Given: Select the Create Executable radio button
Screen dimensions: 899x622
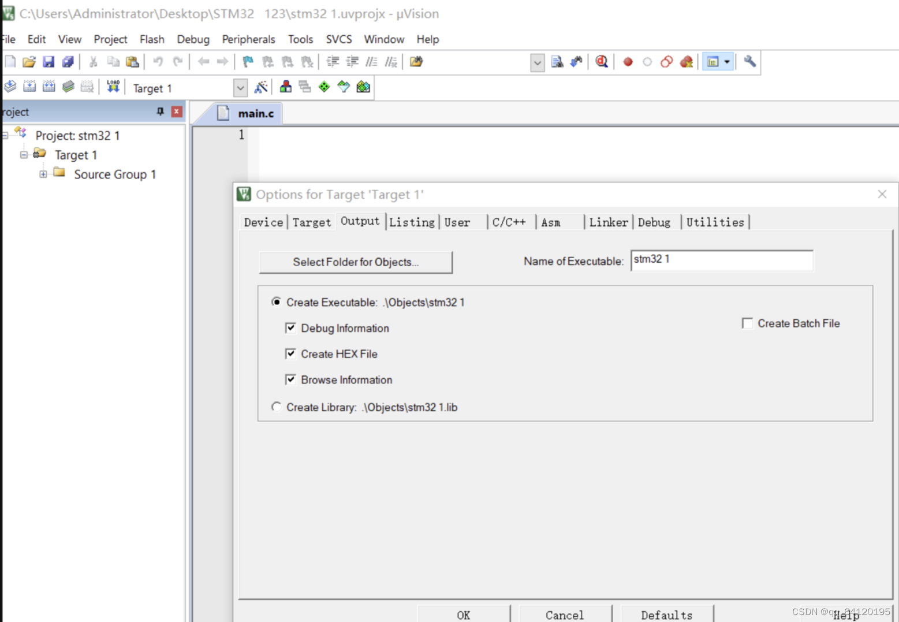Looking at the screenshot, I should click(277, 302).
